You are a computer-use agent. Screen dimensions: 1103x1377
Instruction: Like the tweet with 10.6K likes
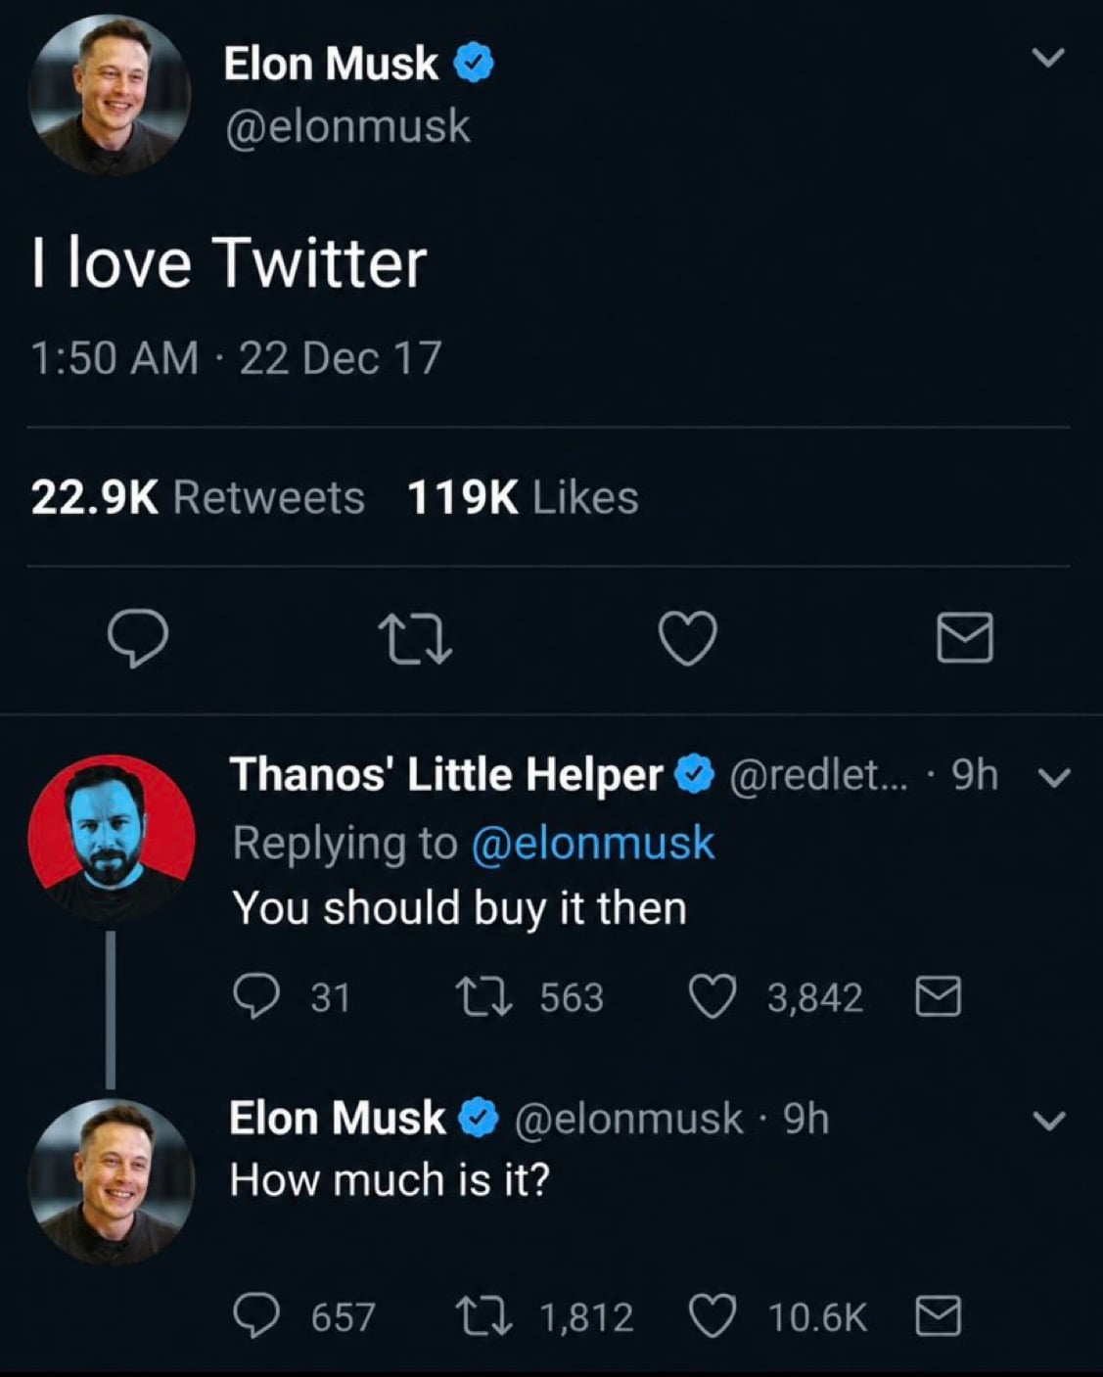pyautogui.click(x=712, y=1316)
